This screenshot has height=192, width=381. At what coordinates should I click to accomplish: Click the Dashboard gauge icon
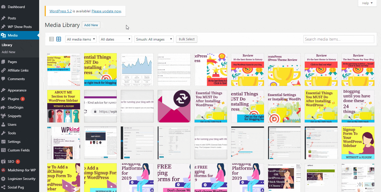tap(3, 7)
